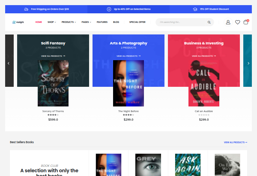
Task: Open the wishlist heart icon
Action: click(237, 22)
